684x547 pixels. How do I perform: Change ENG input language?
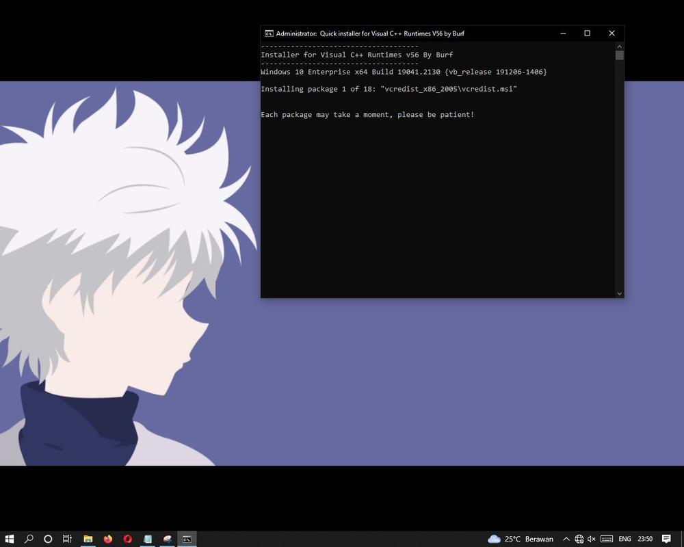624,539
